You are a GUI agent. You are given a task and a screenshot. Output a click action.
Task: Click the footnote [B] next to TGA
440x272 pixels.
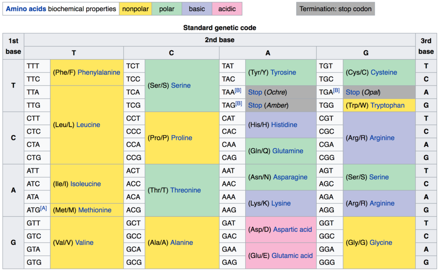[336, 91]
